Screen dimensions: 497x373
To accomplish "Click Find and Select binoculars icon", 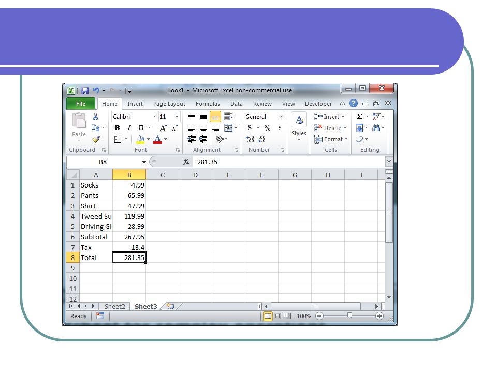I will click(376, 128).
